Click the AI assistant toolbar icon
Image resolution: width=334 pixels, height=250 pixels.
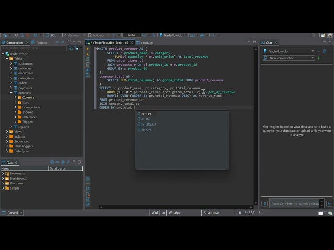coord(35,35)
